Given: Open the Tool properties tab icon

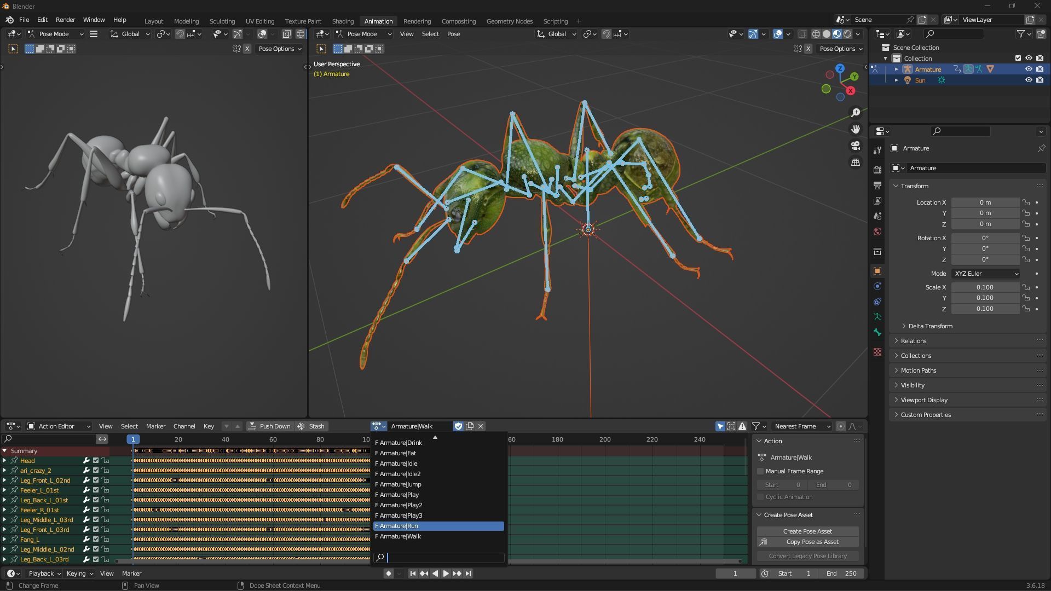Looking at the screenshot, I should point(877,150).
